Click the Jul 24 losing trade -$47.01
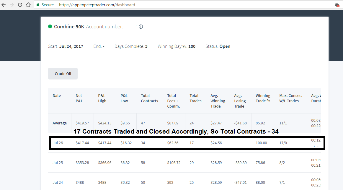This screenshot has height=190, width=343. 240,183
